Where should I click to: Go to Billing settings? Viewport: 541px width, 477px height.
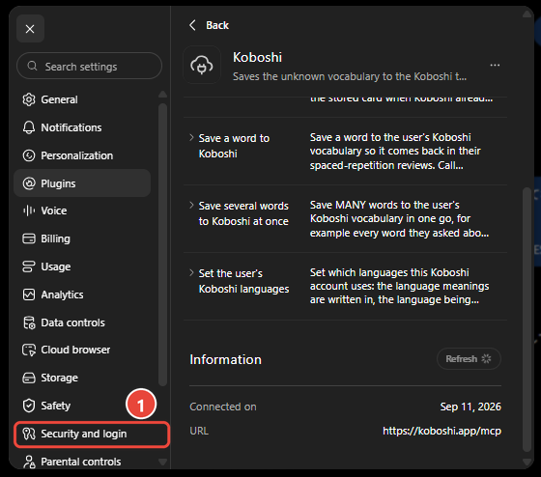(x=82, y=238)
